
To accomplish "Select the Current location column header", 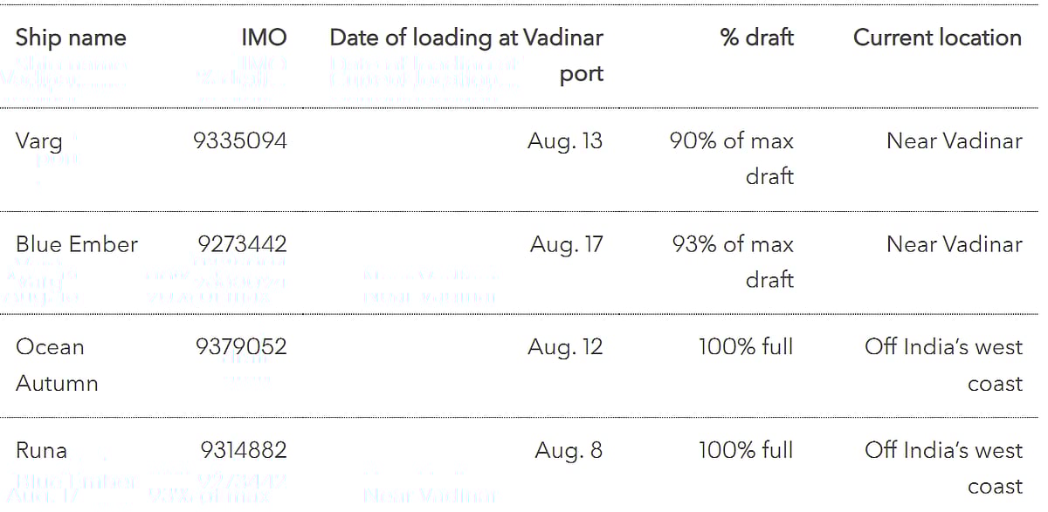I will [x=937, y=38].
